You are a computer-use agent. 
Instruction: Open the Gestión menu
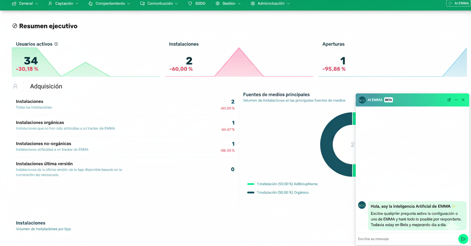pyautogui.click(x=228, y=4)
